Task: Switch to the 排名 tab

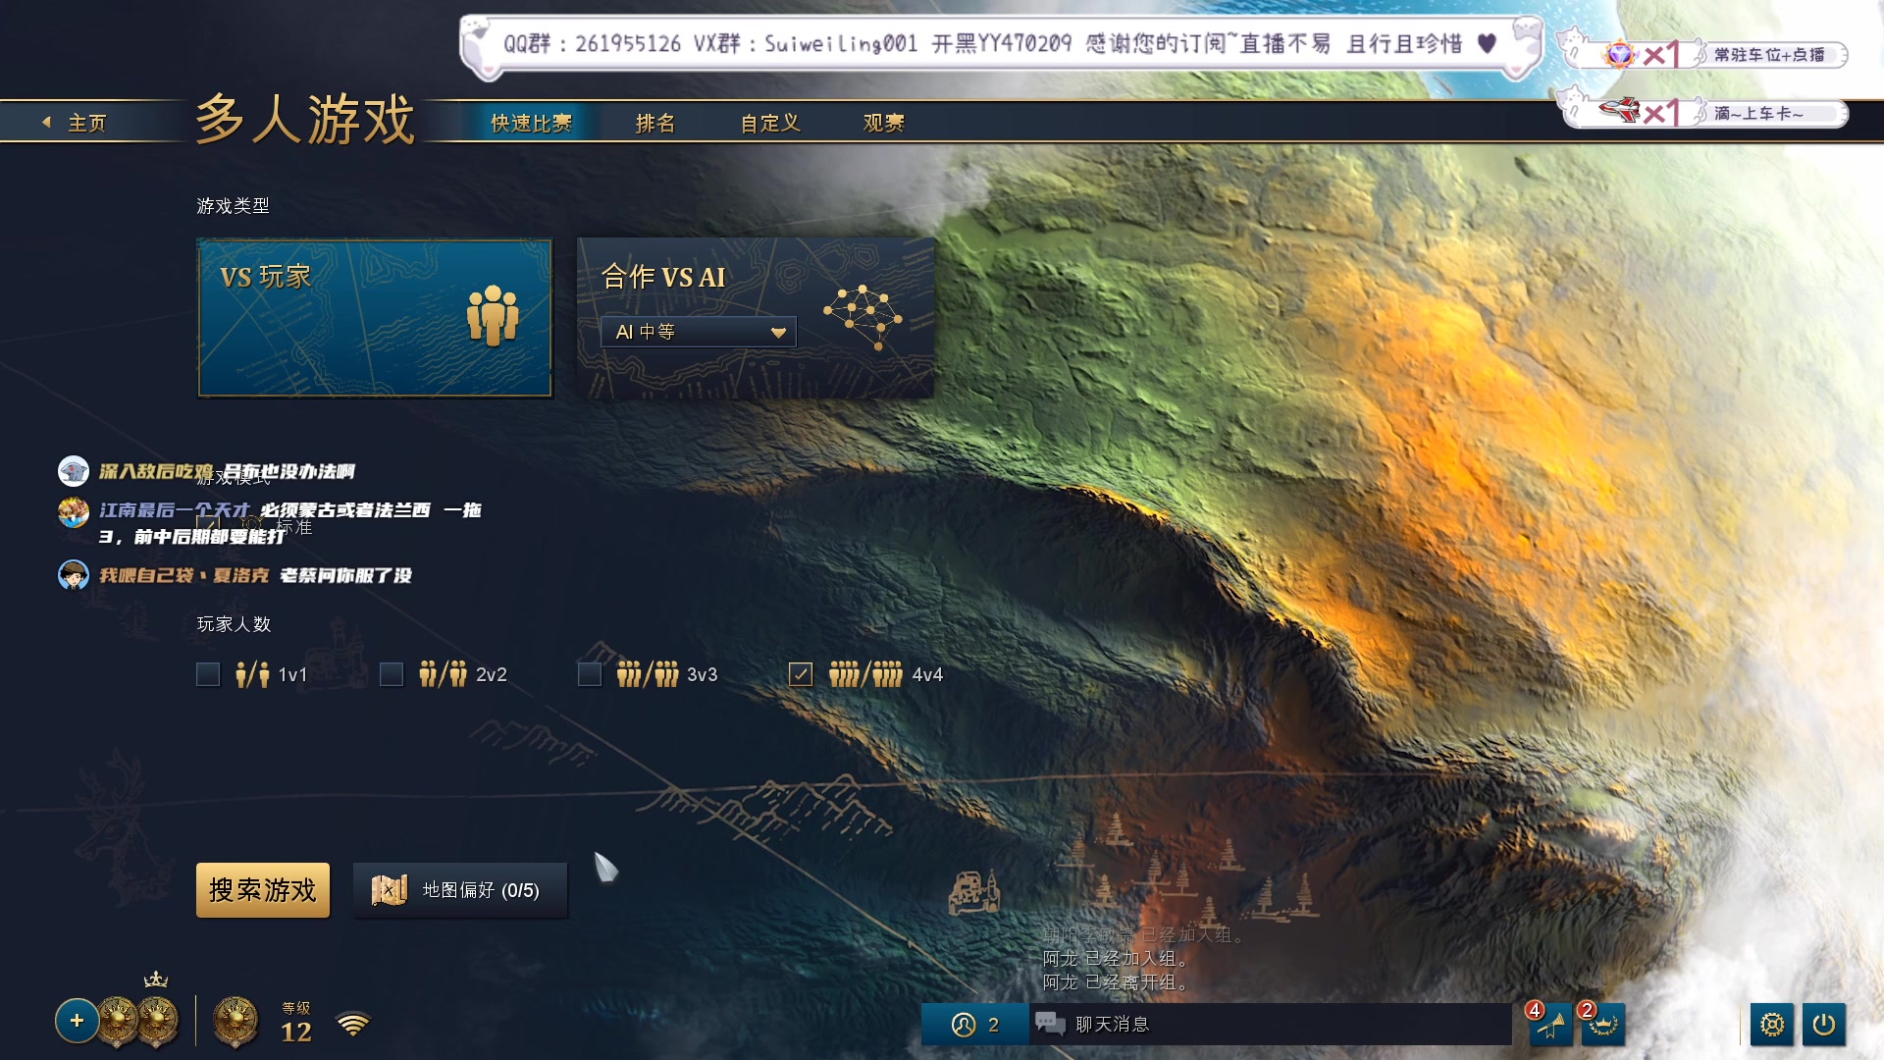Action: pos(655,123)
